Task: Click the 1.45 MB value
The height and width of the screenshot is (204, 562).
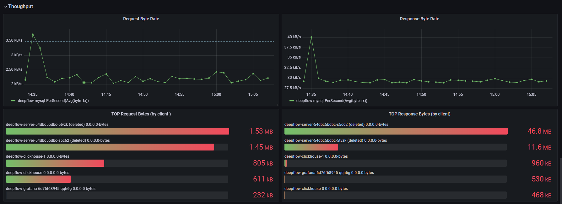Action: [261, 147]
